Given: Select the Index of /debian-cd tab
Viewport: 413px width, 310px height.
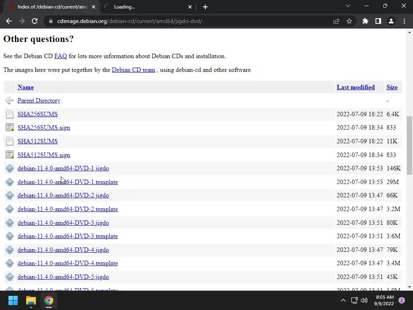Looking at the screenshot, I should (51, 7).
